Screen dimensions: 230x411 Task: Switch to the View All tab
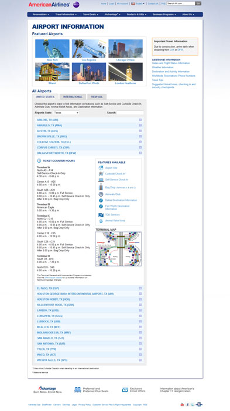(x=97, y=97)
